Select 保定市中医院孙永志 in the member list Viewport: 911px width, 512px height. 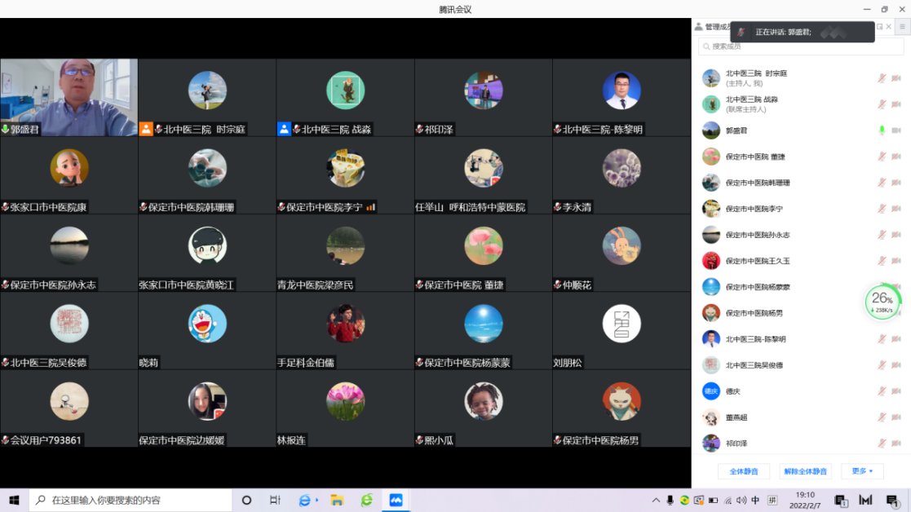coord(758,235)
